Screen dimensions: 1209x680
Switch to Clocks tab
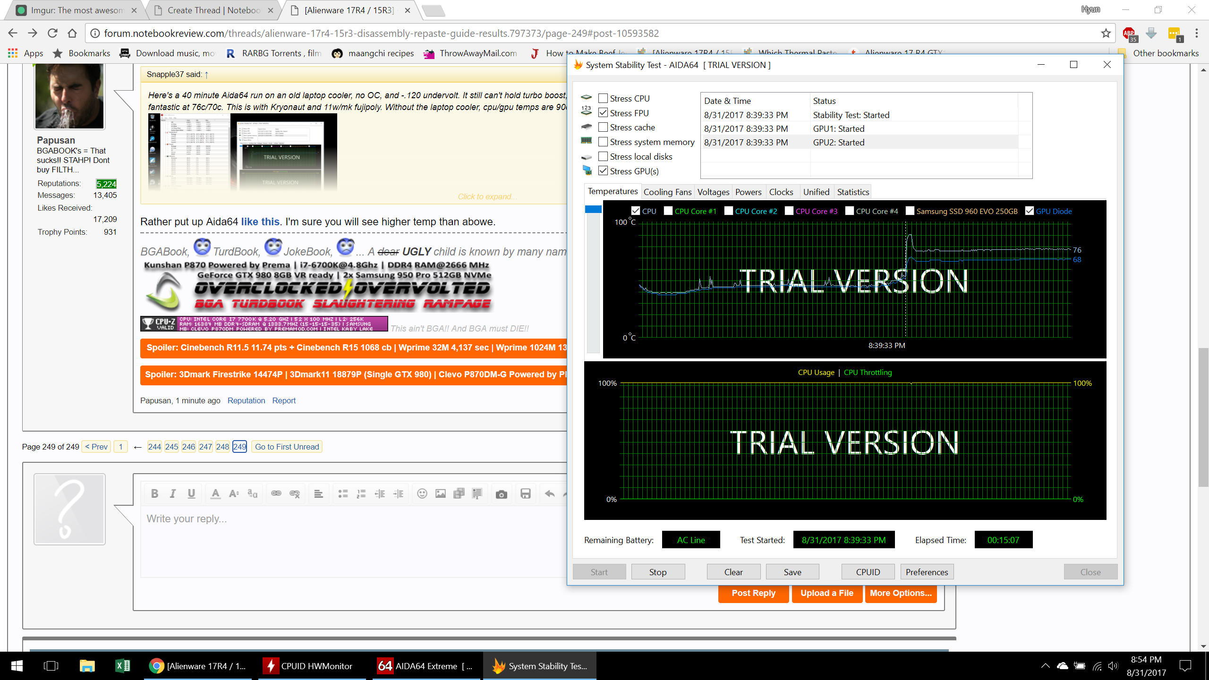click(781, 192)
